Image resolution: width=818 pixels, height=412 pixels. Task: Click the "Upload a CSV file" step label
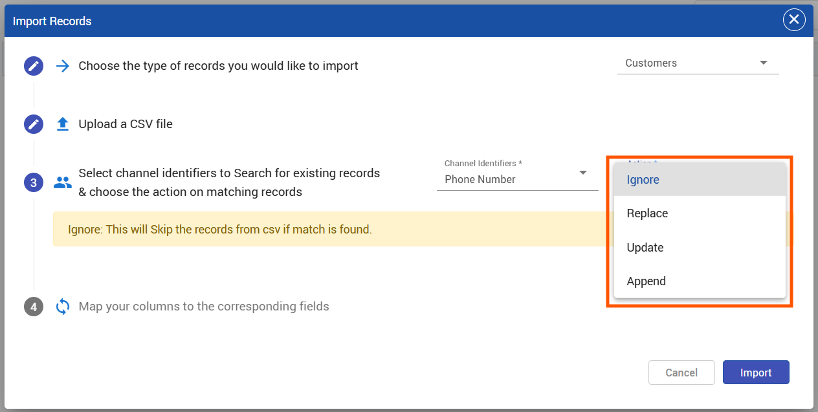[126, 124]
